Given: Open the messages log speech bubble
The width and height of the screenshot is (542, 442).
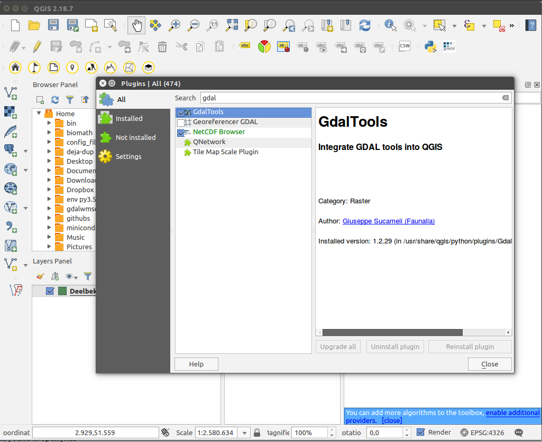Looking at the screenshot, I should [x=519, y=432].
